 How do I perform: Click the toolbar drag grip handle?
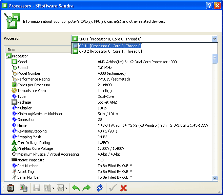coord(3,188)
